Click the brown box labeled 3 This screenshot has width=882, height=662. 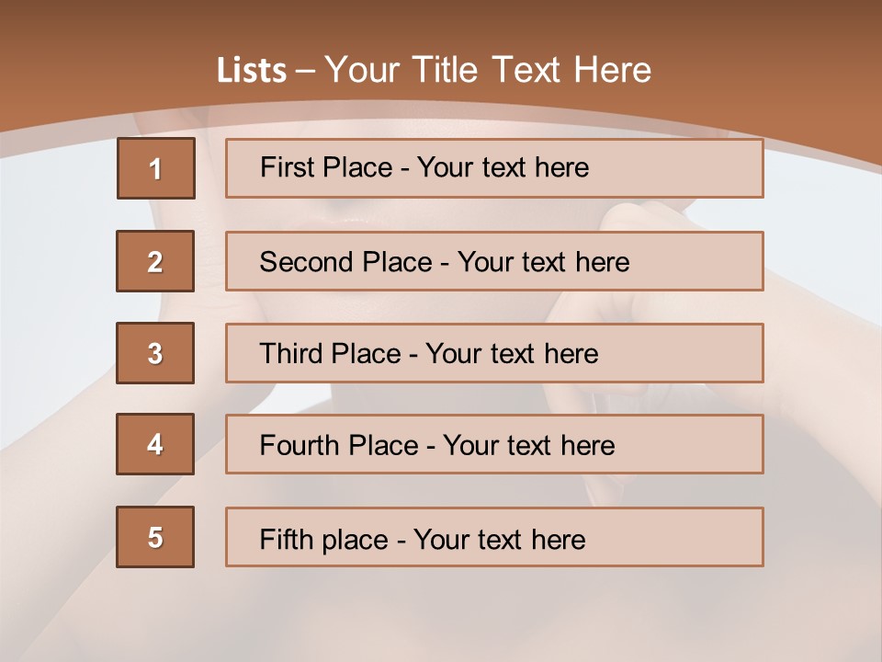(155, 353)
